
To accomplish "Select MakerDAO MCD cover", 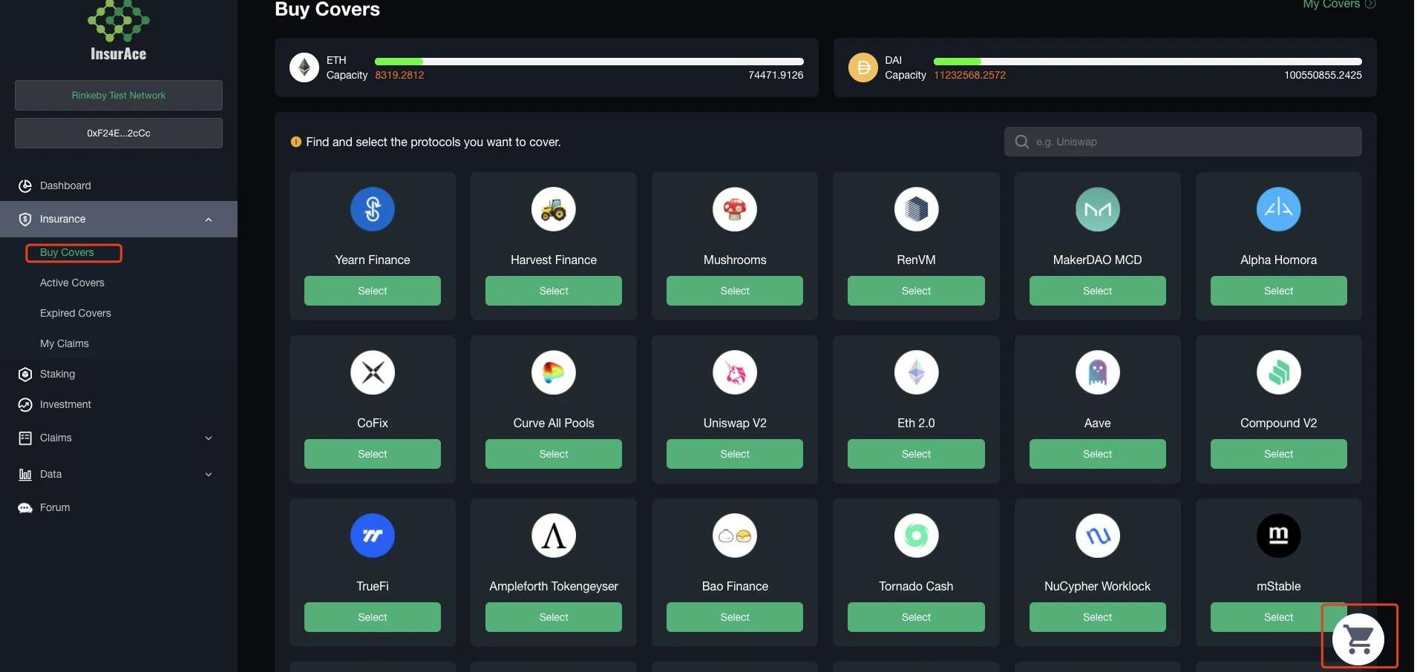I will click(1097, 291).
